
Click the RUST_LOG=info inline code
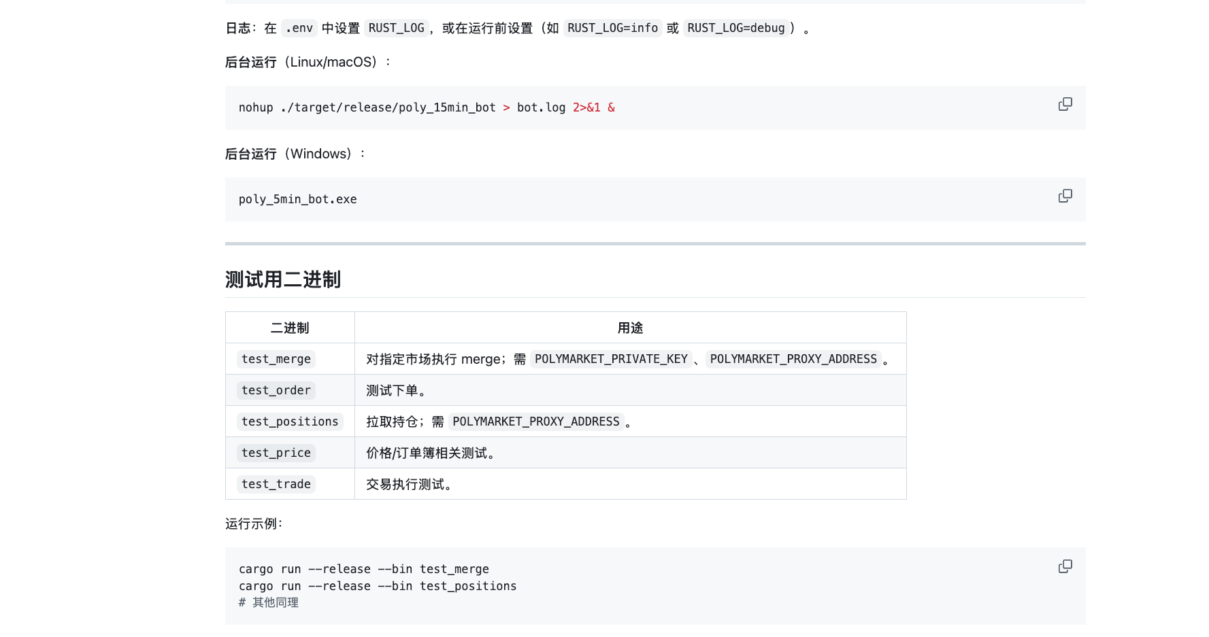point(612,28)
